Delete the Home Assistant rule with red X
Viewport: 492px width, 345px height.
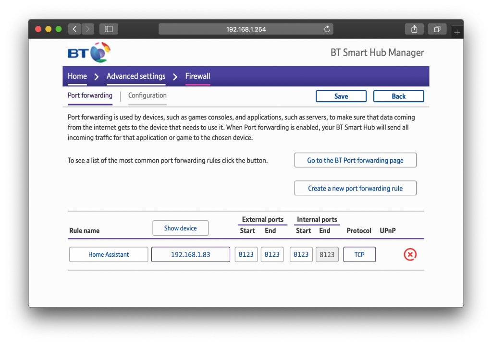point(410,254)
